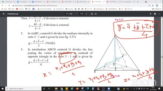Open a new browser tab with plus
Viewport: 163px width, 91px height.
[x=138, y=2]
